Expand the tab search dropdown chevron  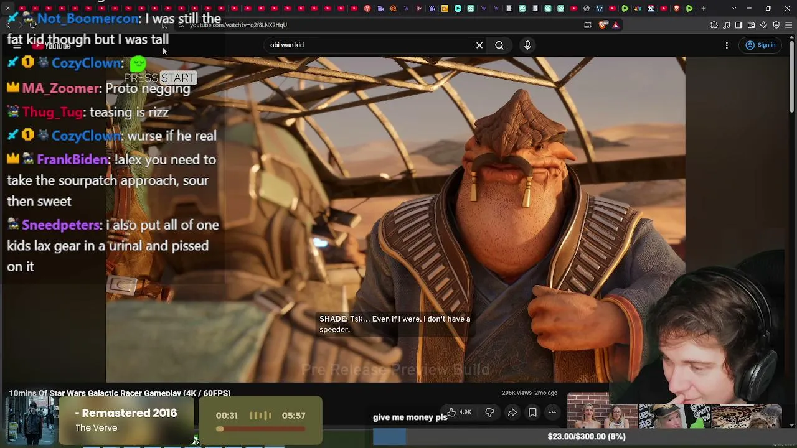click(734, 9)
